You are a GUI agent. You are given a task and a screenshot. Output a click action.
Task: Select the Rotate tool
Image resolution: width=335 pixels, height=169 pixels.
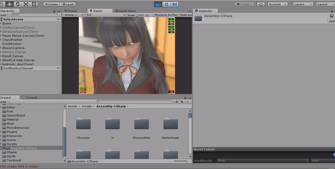click(18, 4)
